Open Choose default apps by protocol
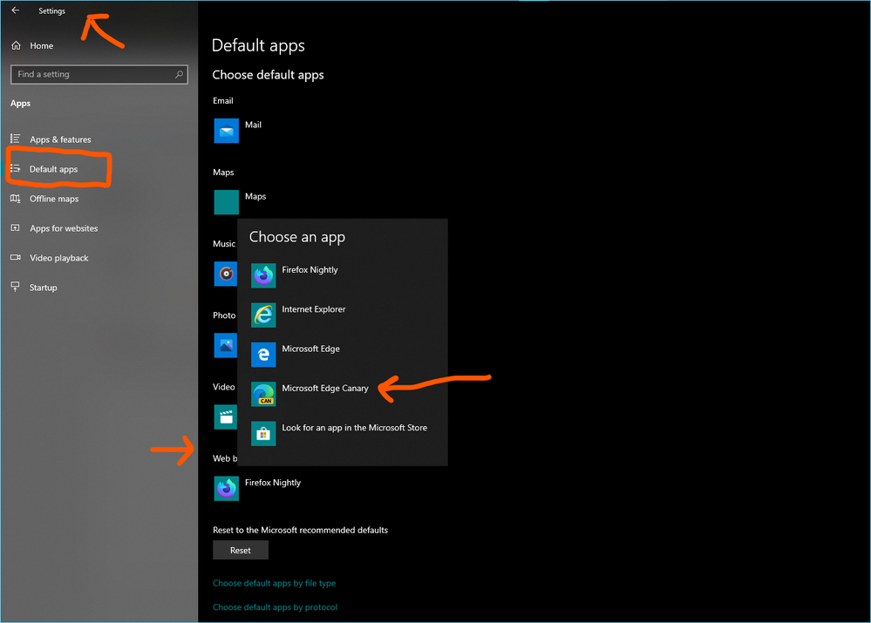Image resolution: width=871 pixels, height=623 pixels. [275, 607]
